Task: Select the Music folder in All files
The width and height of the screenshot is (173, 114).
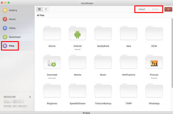Action: (103, 62)
